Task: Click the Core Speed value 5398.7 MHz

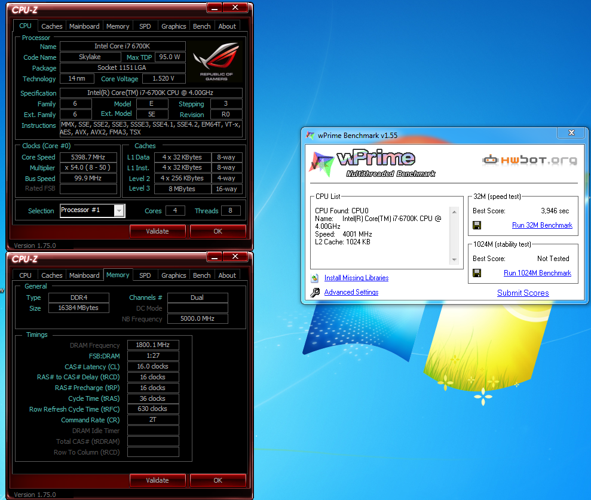Action: pos(88,157)
